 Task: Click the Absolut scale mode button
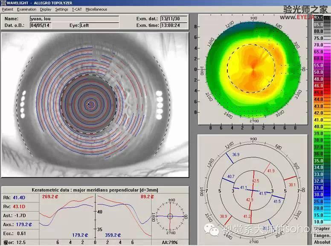click(x=322, y=242)
